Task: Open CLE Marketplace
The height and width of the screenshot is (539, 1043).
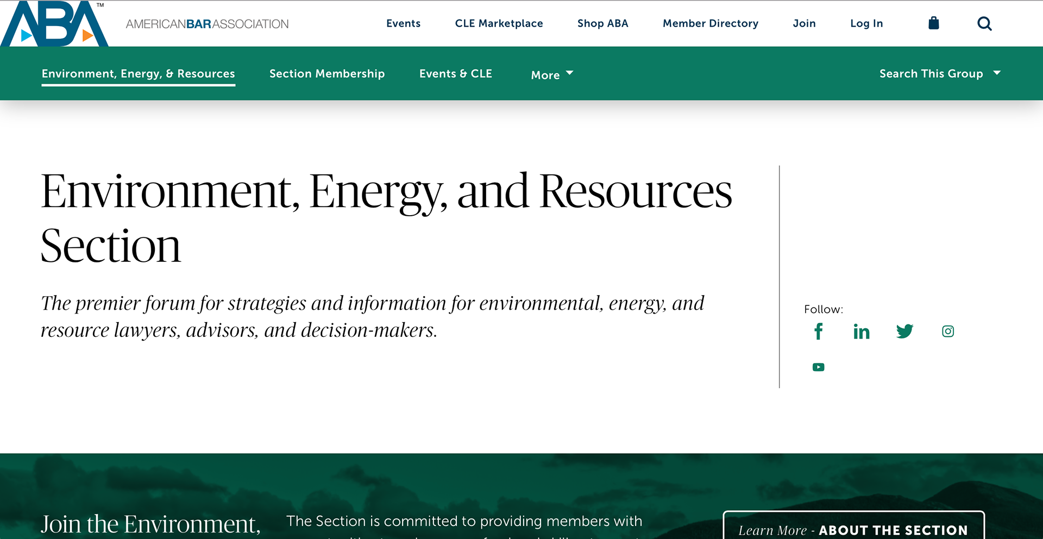Action: point(499,23)
